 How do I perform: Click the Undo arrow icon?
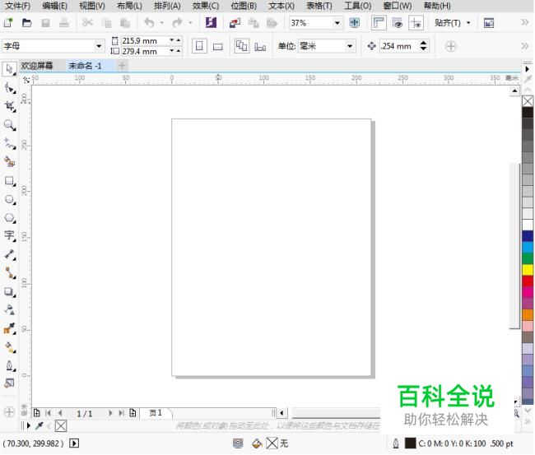coord(149,23)
